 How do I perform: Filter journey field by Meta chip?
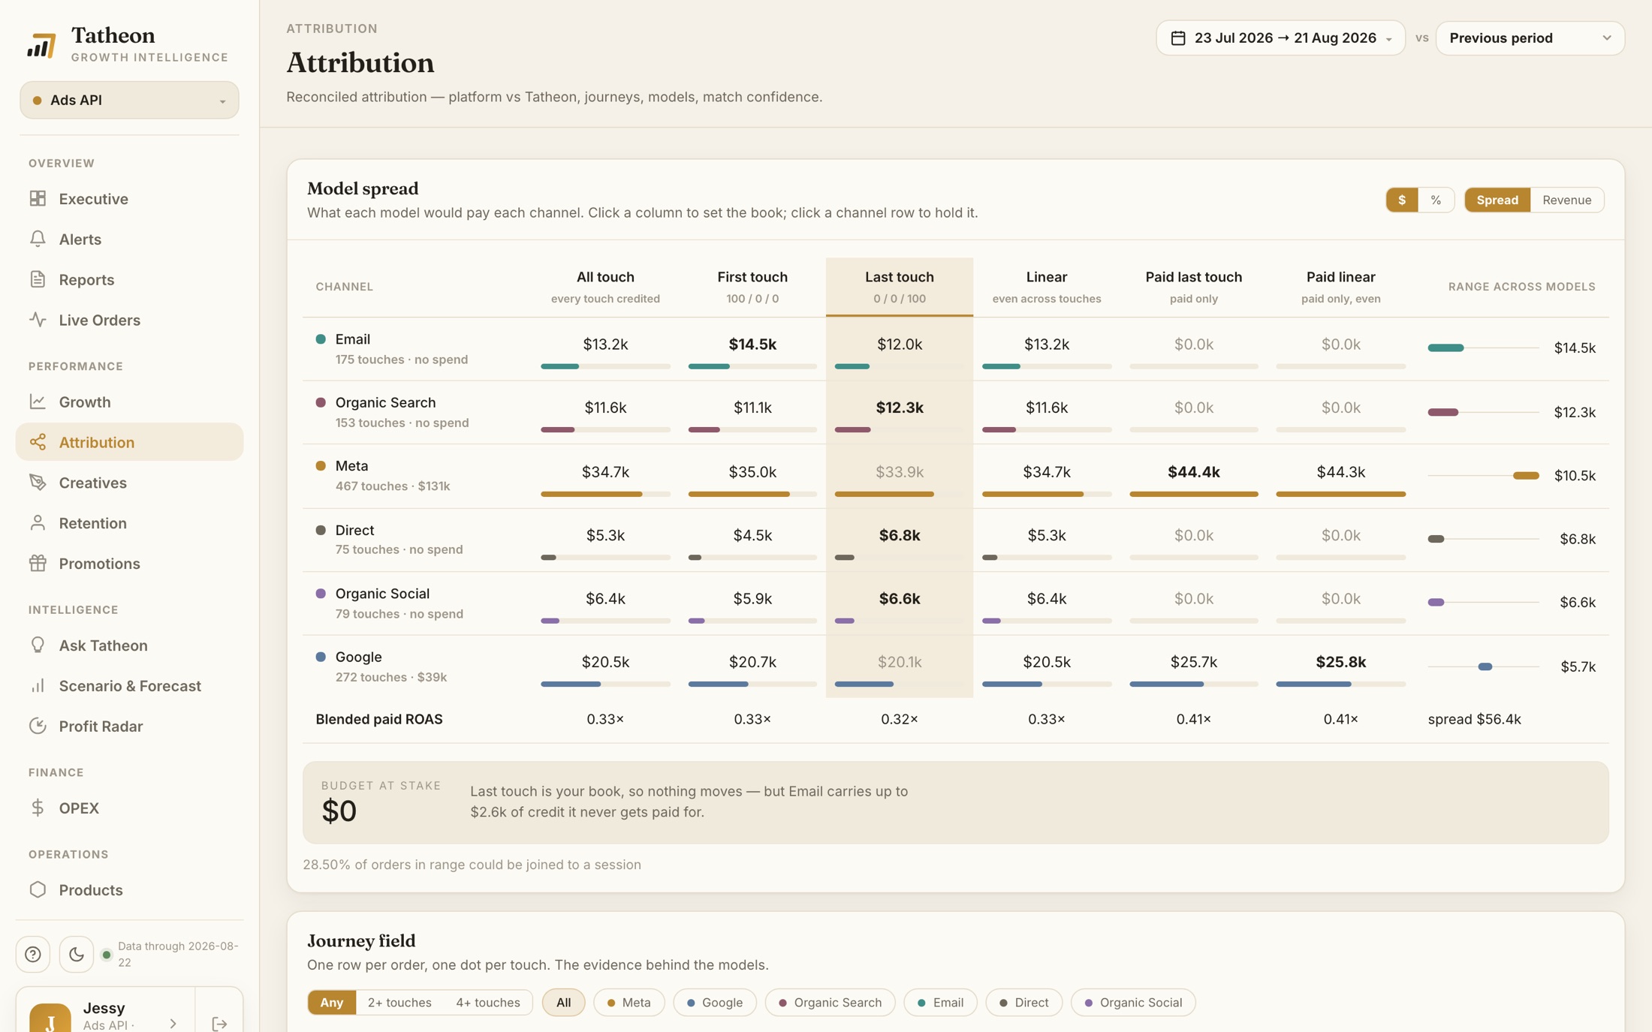629,1002
